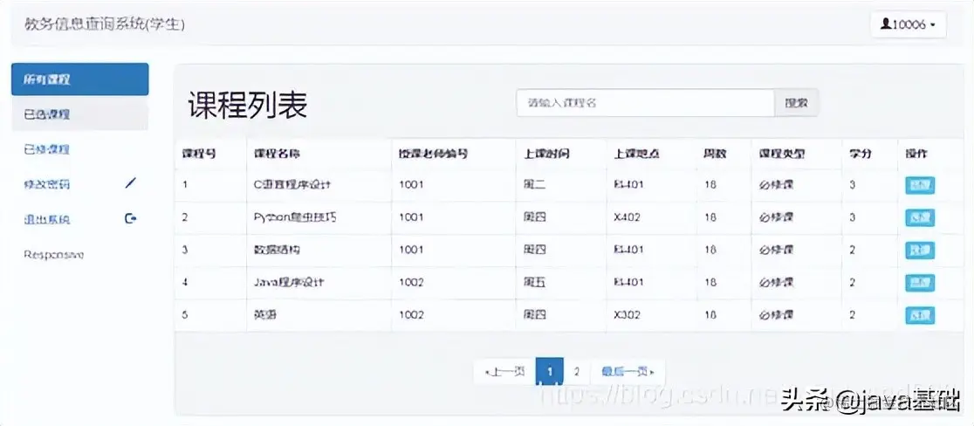Select 所有课程 in the sidebar
The image size is (974, 426).
80,79
